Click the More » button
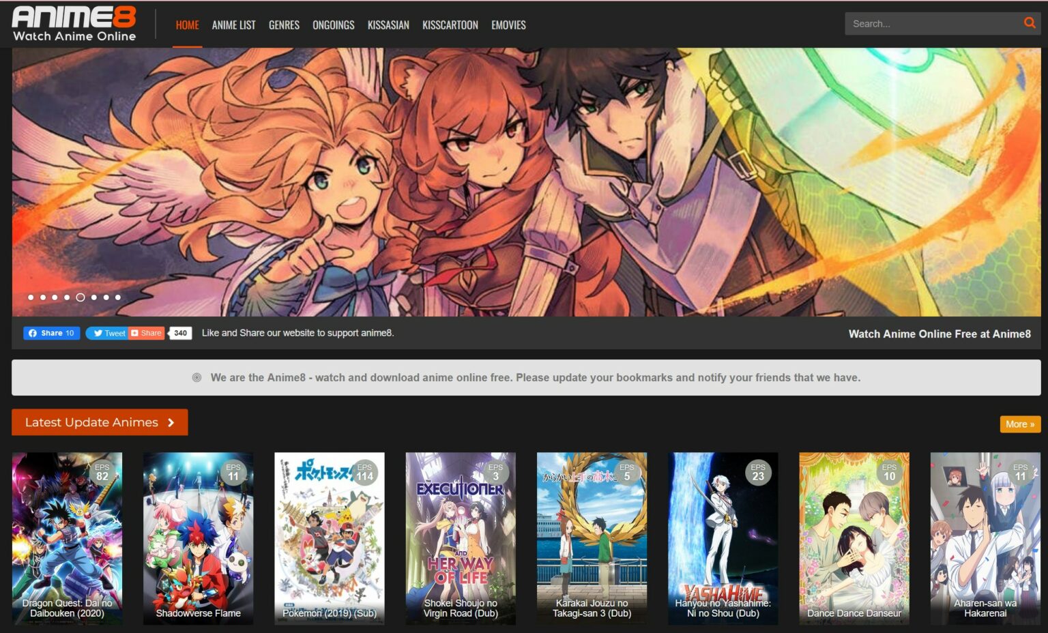This screenshot has height=633, width=1048. (x=1020, y=424)
